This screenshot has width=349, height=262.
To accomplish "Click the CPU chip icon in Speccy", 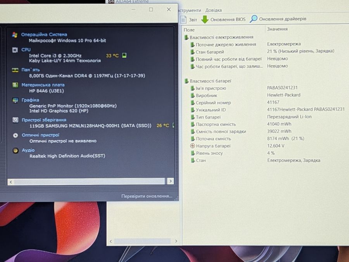I will [15, 50].
